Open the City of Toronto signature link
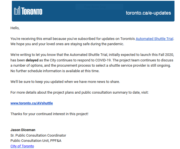The height and width of the screenshot is (149, 180). tap(22, 146)
